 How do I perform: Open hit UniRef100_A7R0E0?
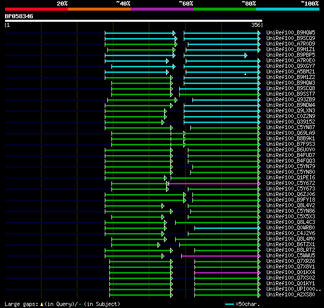(x=291, y=61)
